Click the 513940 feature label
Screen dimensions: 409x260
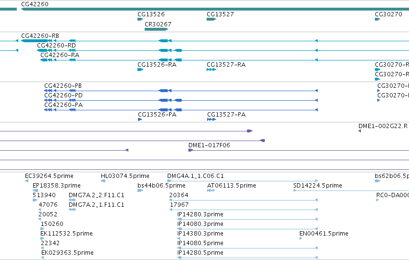tap(44, 195)
